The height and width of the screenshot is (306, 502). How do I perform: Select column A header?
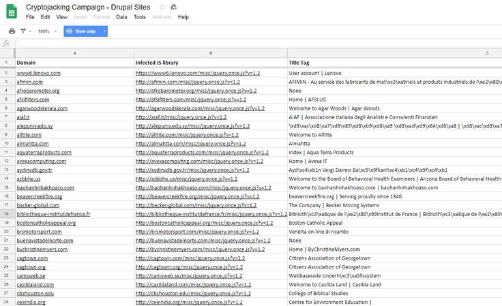click(x=74, y=53)
